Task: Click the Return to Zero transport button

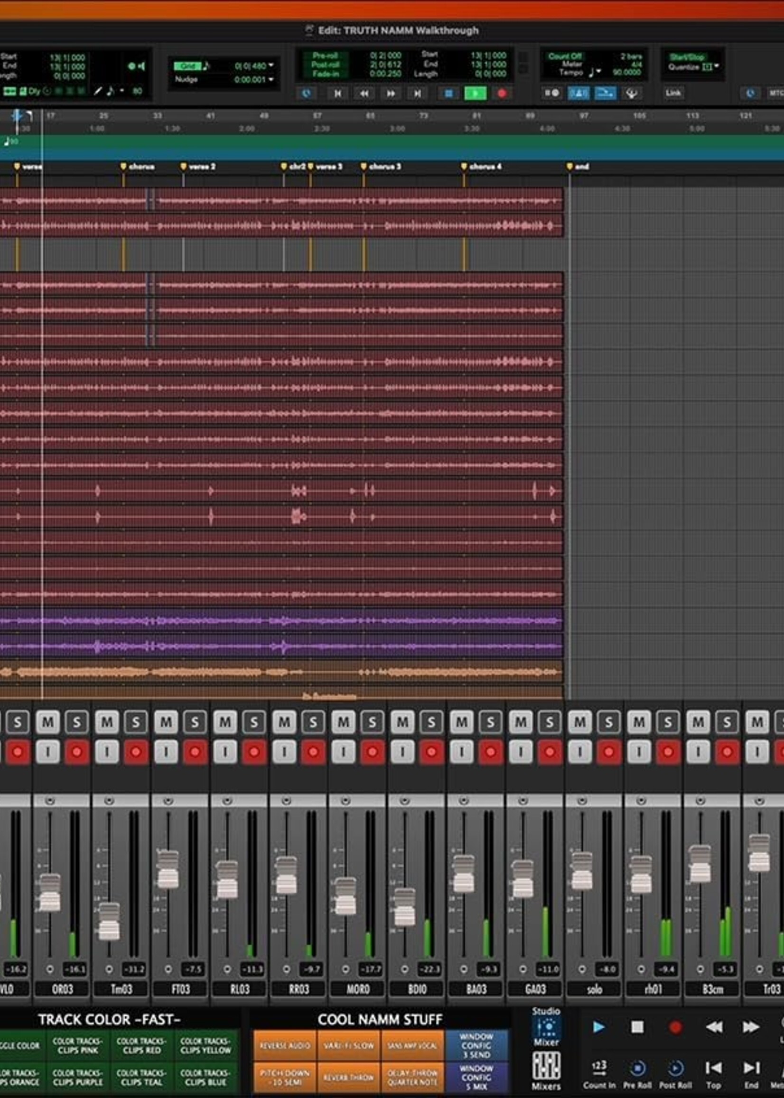Action: coord(337,94)
